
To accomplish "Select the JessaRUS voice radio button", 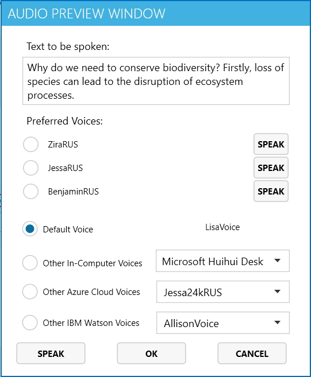I will pyautogui.click(x=30, y=168).
